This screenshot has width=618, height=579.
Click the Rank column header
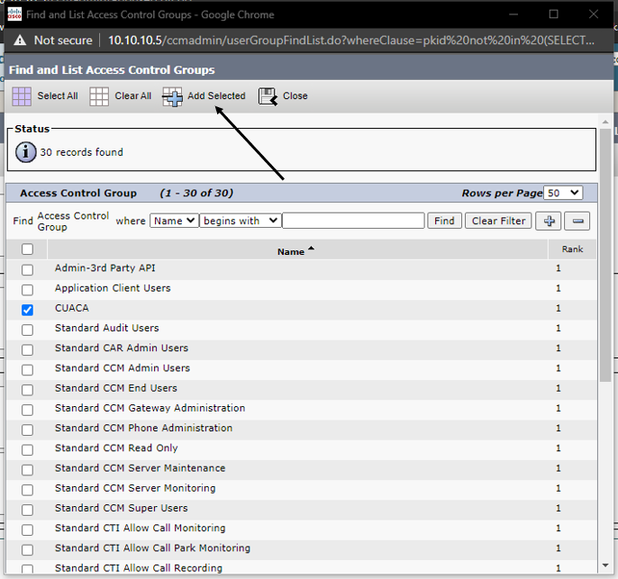point(572,249)
